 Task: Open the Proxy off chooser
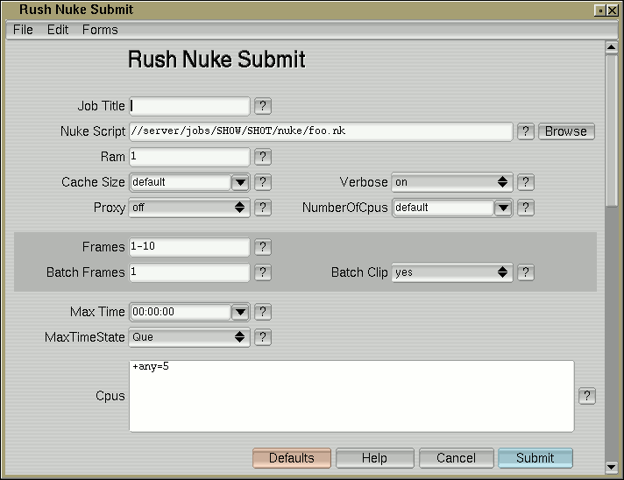[x=189, y=208]
